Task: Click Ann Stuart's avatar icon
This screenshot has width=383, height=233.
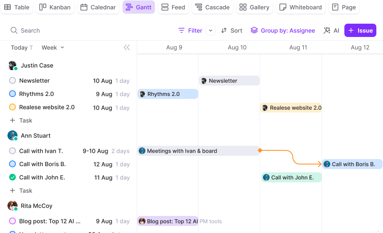Action: coord(12,136)
